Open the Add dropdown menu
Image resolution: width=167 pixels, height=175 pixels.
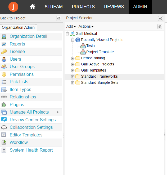point(71,26)
